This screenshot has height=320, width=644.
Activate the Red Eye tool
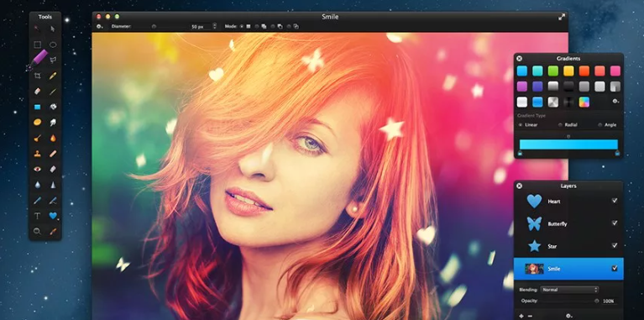coord(37,169)
